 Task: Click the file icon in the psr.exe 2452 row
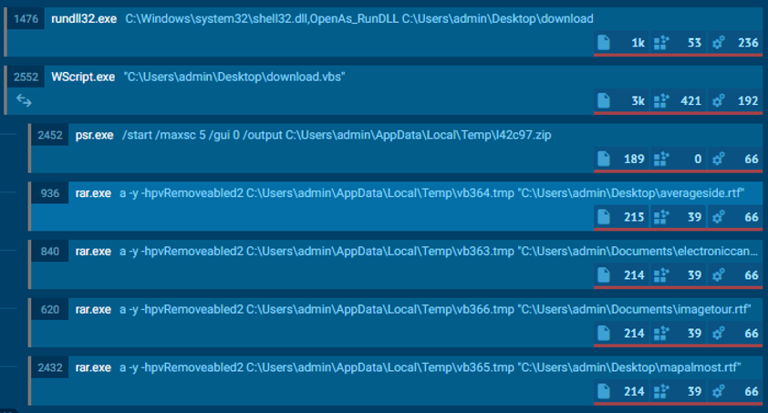(x=604, y=159)
